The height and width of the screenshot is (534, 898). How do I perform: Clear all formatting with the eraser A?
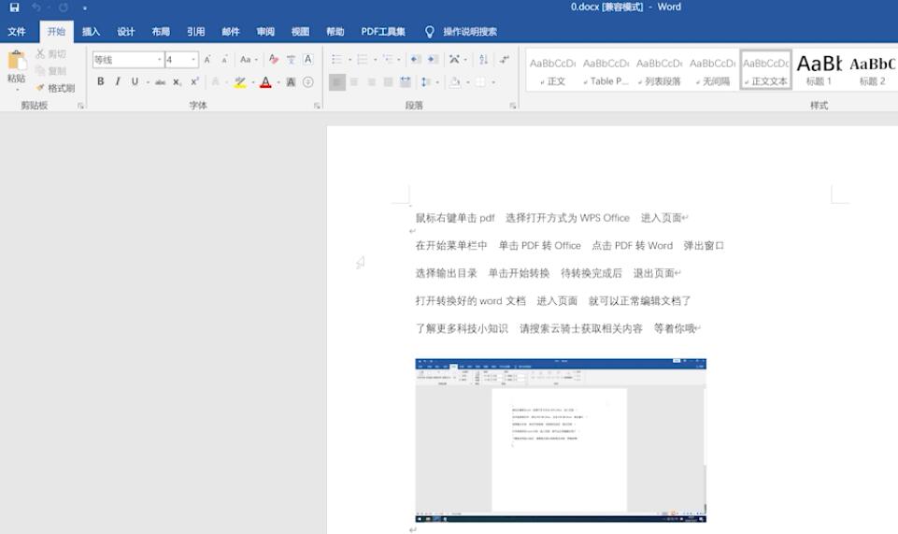(x=274, y=60)
